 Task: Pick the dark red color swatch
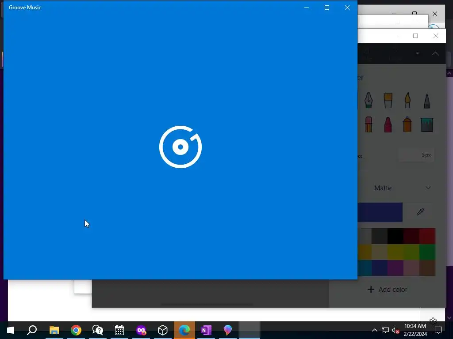click(x=411, y=237)
